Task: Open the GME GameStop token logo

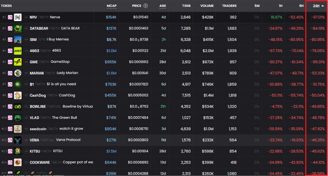Action: [18, 62]
